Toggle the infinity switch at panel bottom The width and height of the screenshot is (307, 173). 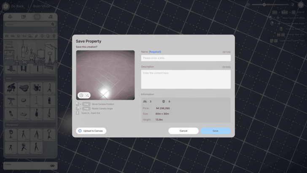tap(52, 166)
